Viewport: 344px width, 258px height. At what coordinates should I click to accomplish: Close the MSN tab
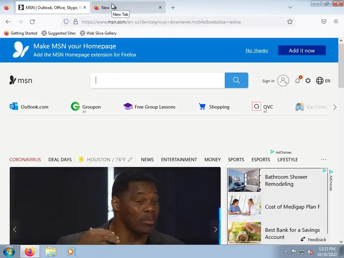coord(85,7)
